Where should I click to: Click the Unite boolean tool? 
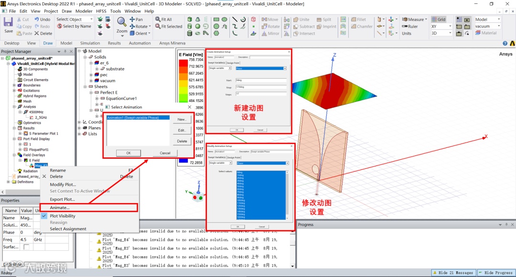(301, 20)
